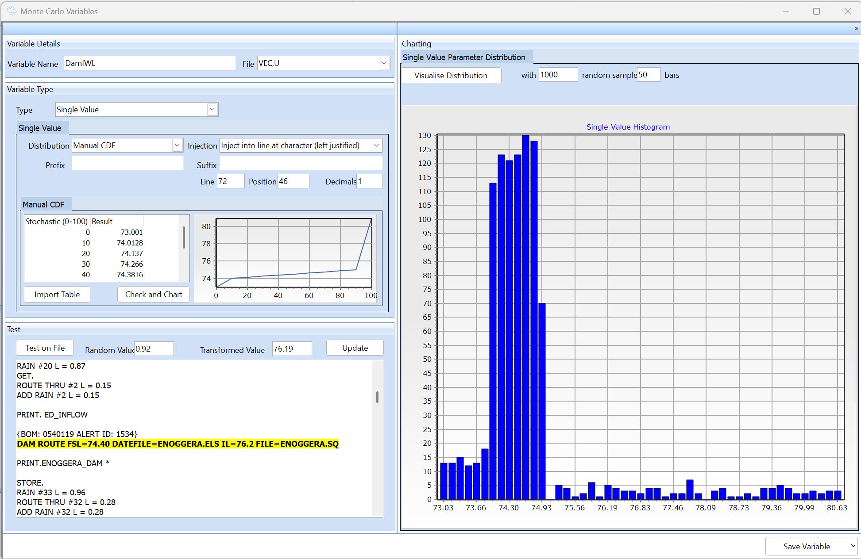861x559 pixels.
Task: Click the Line number field showing 72
Action: click(x=230, y=181)
